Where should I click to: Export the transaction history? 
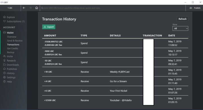click(49, 27)
